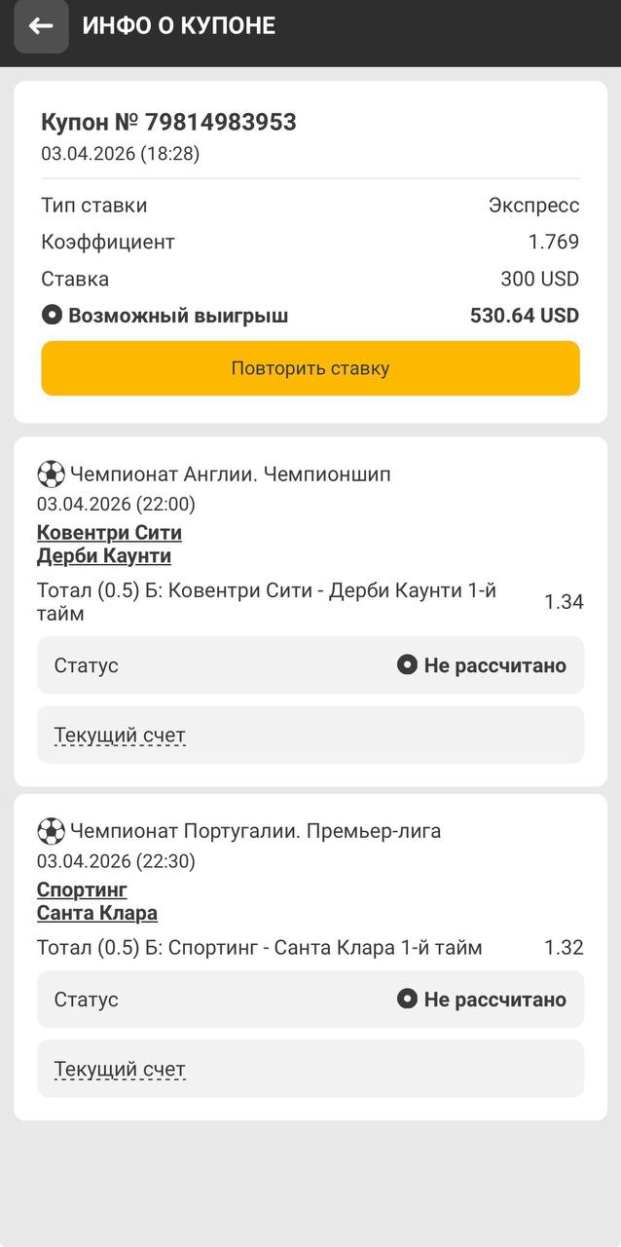Select the Чемпионат Португалии. Премьер-лига league title
Screen dimensions: 621x1247
255,831
